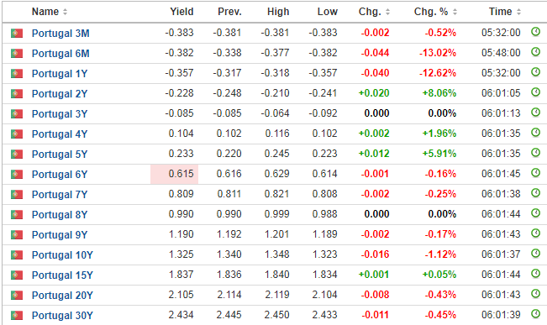Sort table by Time column arrows
The width and height of the screenshot is (547, 325).
pos(518,12)
